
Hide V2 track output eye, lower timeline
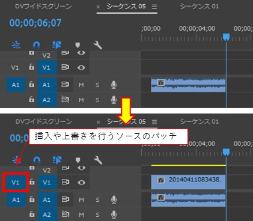point(81,168)
